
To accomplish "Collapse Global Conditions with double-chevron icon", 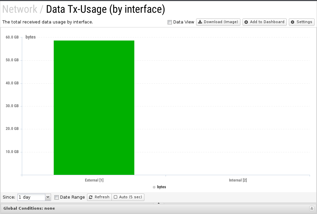I will pos(312,208).
